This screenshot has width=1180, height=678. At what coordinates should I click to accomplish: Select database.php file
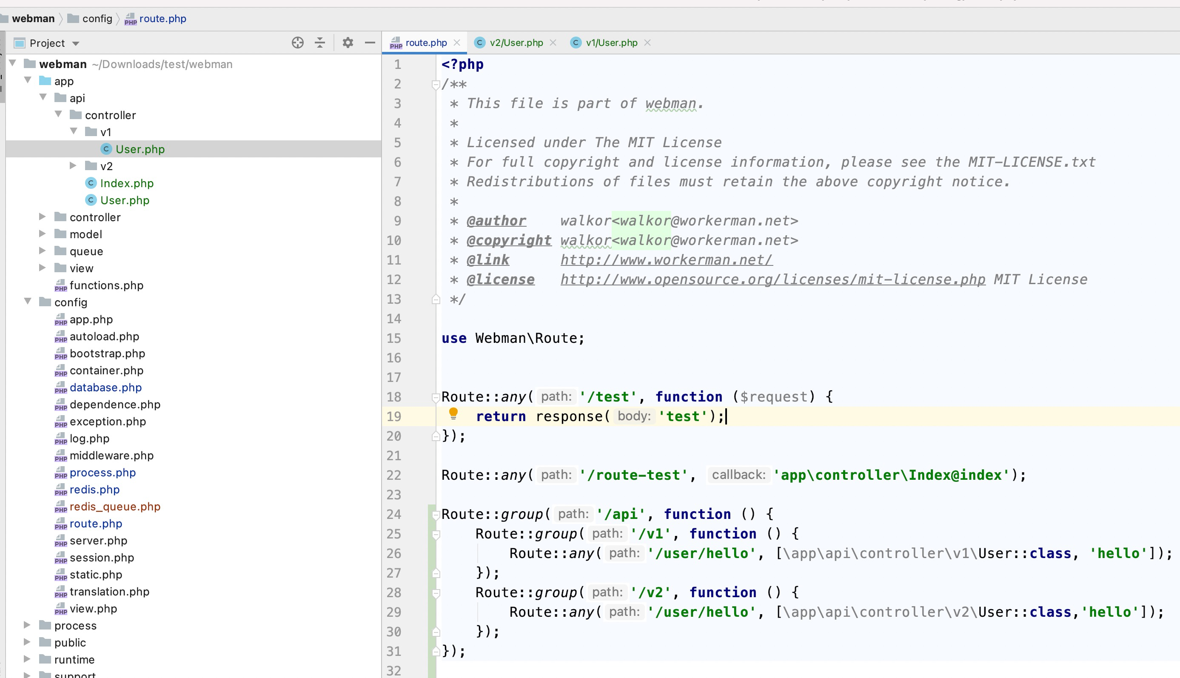pyautogui.click(x=105, y=387)
